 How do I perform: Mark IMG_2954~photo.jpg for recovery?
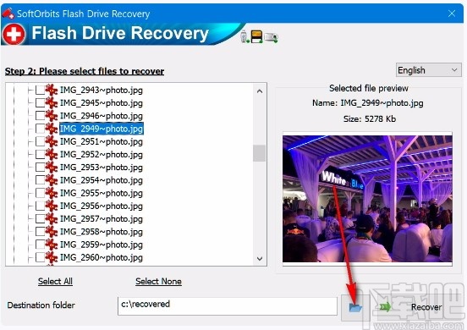click(x=40, y=180)
